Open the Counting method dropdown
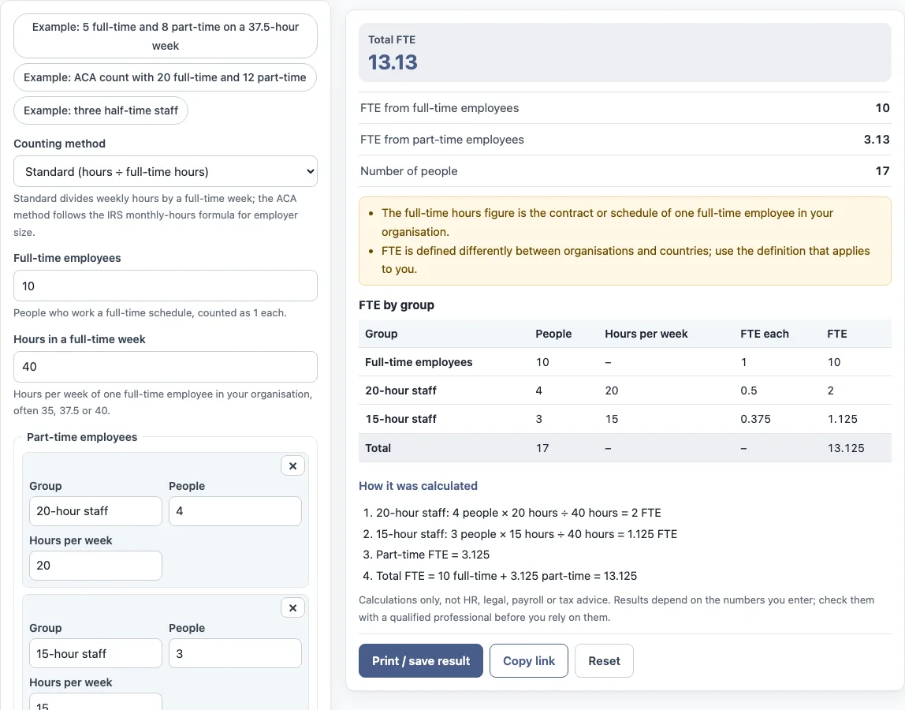The height and width of the screenshot is (710, 905). tap(165, 171)
